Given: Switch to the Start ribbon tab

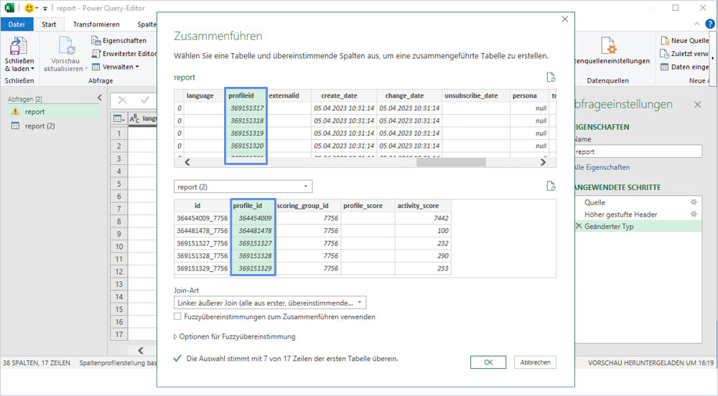Looking at the screenshot, I should [x=49, y=24].
